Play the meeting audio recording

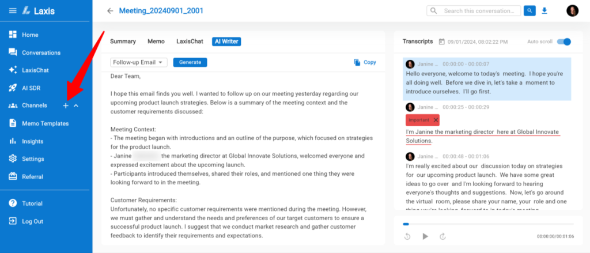coord(425,236)
